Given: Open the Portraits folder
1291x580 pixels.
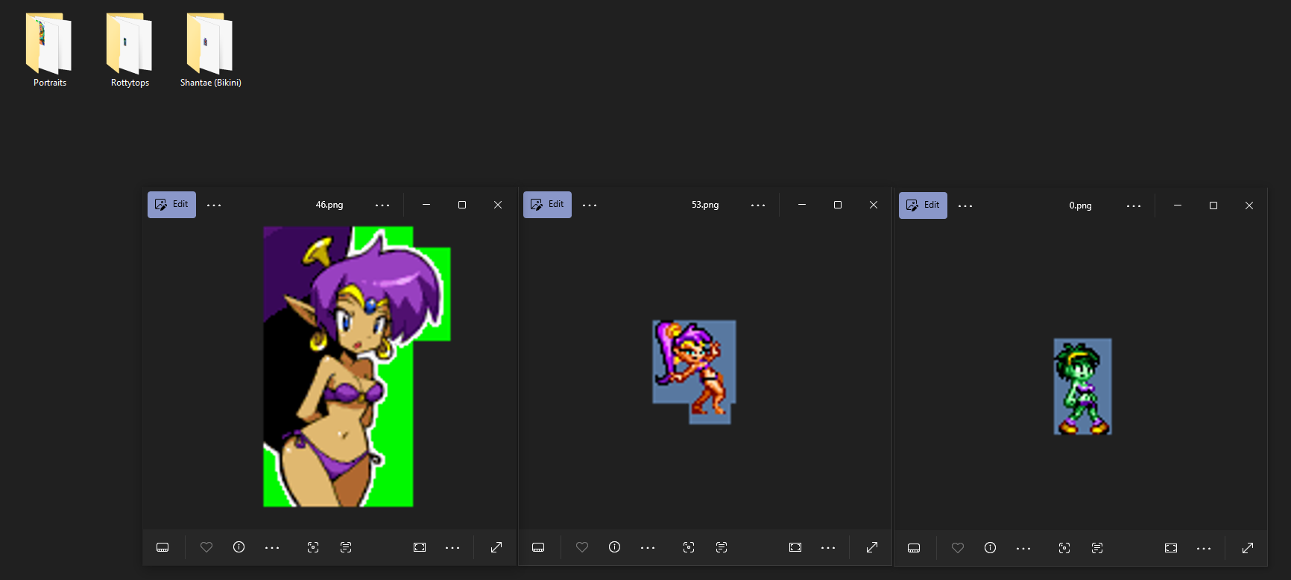Looking at the screenshot, I should 49,50.
